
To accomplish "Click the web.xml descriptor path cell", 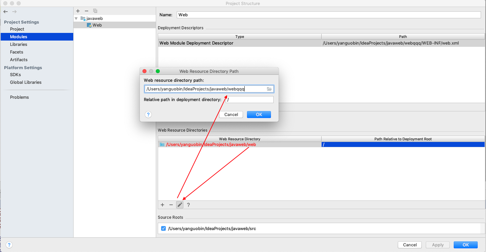I will (403, 43).
